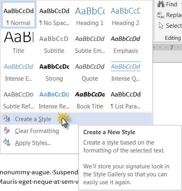Viewport: 182px width, 191px height.
Task: Apply the Intense Reference style
Action: click(54, 98)
